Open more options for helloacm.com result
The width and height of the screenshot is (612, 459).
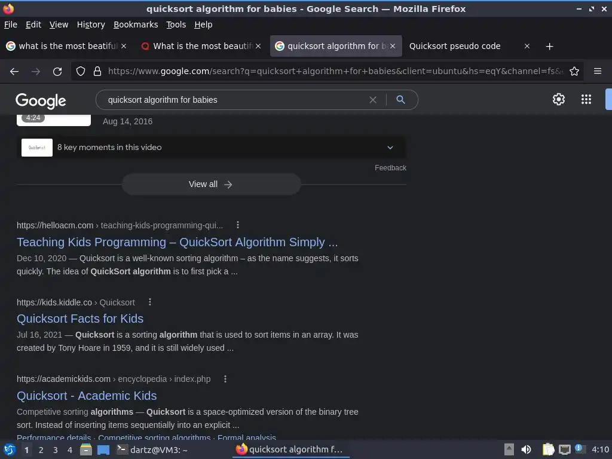coord(238,225)
